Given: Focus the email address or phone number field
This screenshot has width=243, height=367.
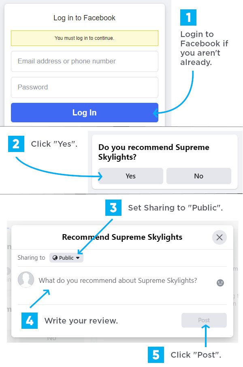Looking at the screenshot, I should click(x=84, y=61).
